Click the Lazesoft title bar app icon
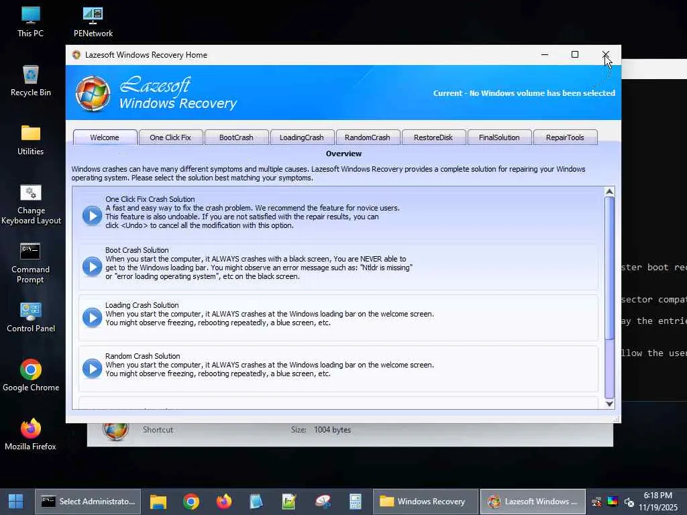This screenshot has height=515, width=687. pos(76,55)
